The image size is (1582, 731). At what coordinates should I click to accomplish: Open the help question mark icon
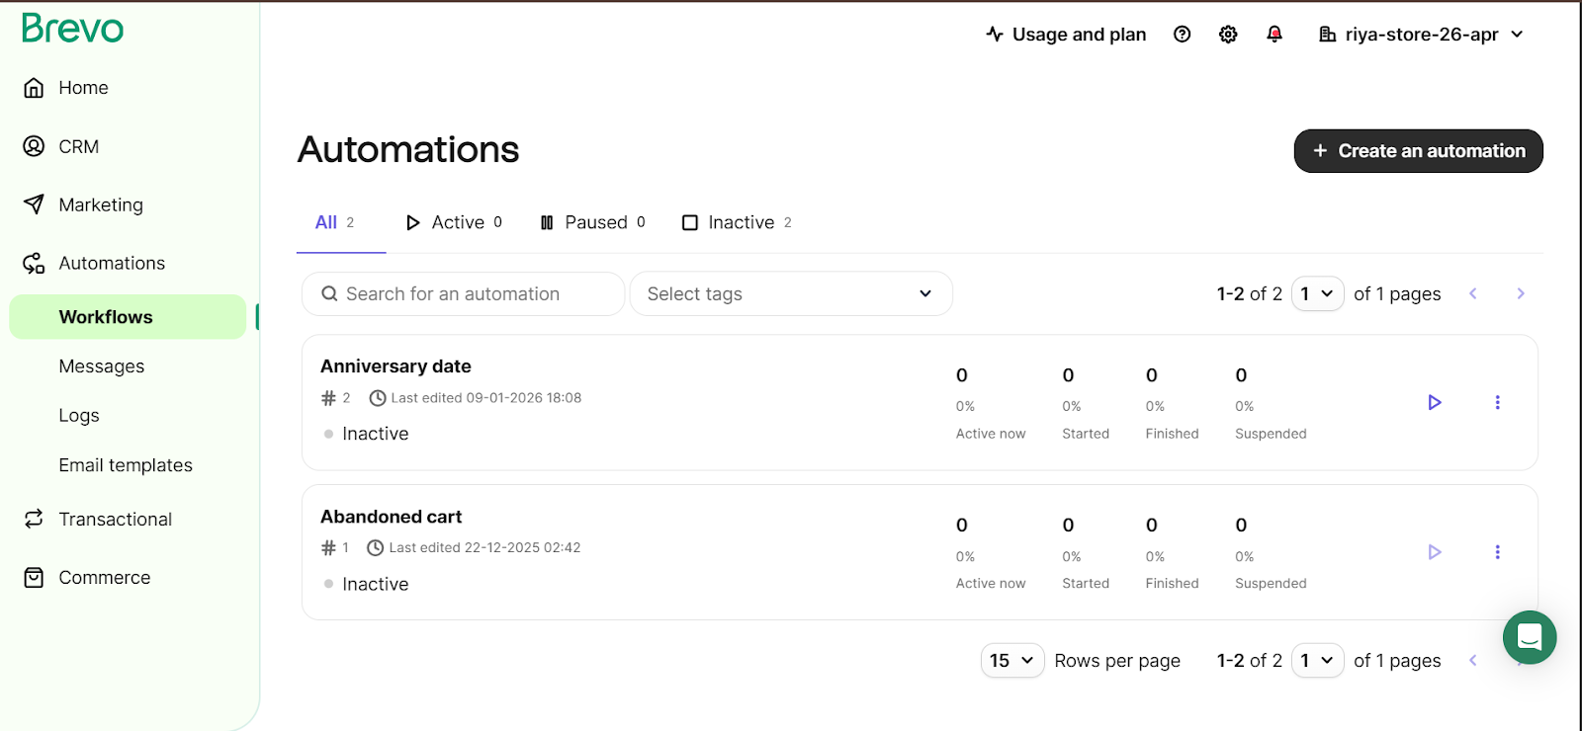[x=1182, y=35]
